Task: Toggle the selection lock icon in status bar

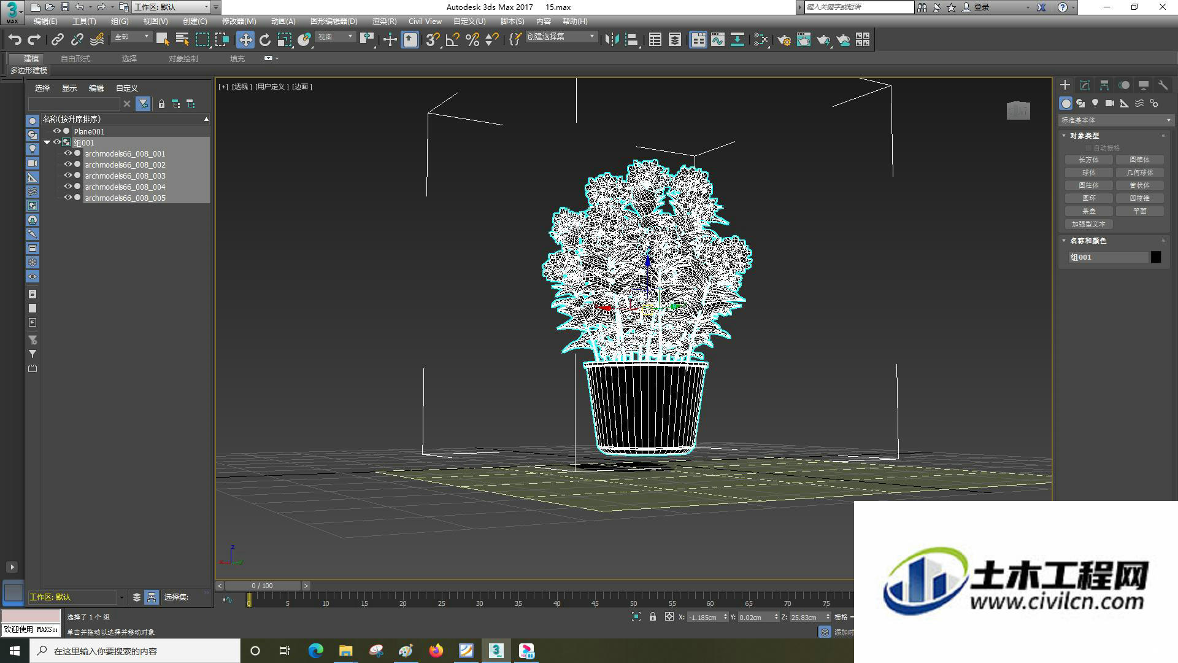Action: click(x=653, y=617)
